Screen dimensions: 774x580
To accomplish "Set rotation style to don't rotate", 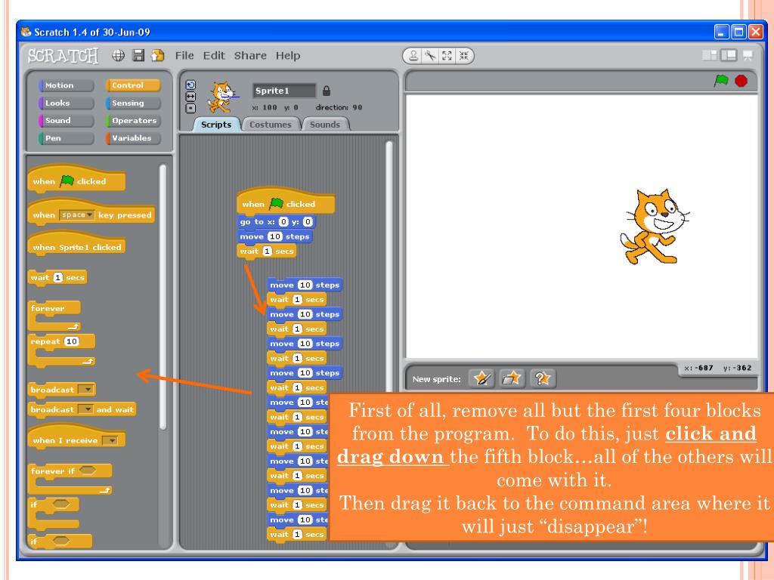I will click(190, 109).
